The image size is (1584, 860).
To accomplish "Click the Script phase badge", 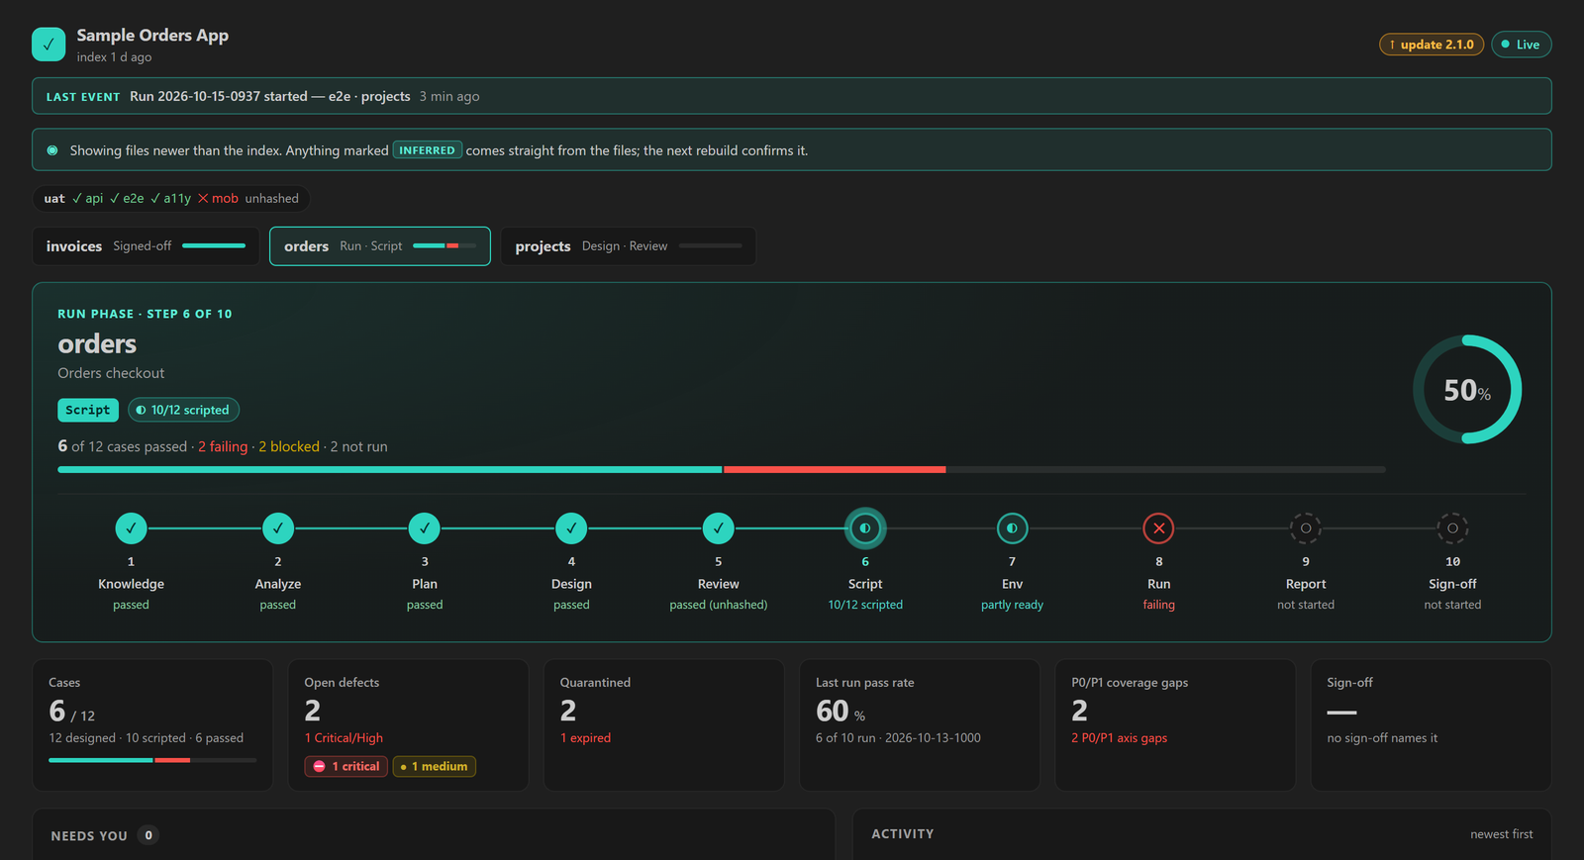I will 88,410.
